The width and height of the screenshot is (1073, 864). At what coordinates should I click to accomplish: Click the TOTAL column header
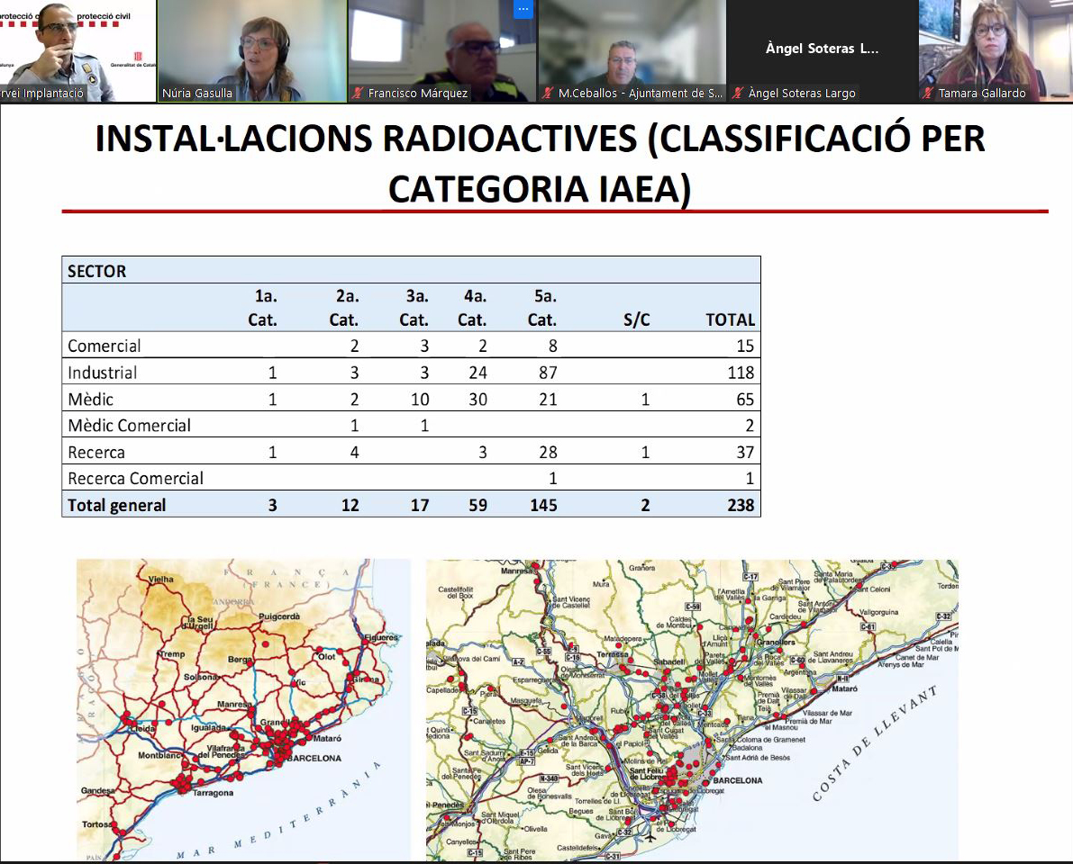[x=730, y=319]
